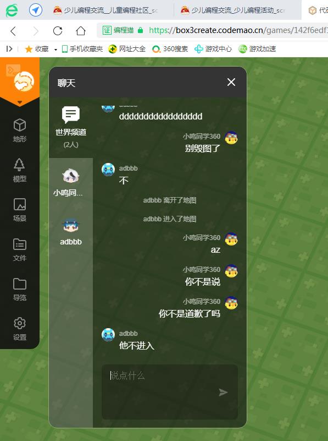Expand the bookmarks bar sidebar toggle
Screen dimensions: 328x441
[x=9, y=49]
